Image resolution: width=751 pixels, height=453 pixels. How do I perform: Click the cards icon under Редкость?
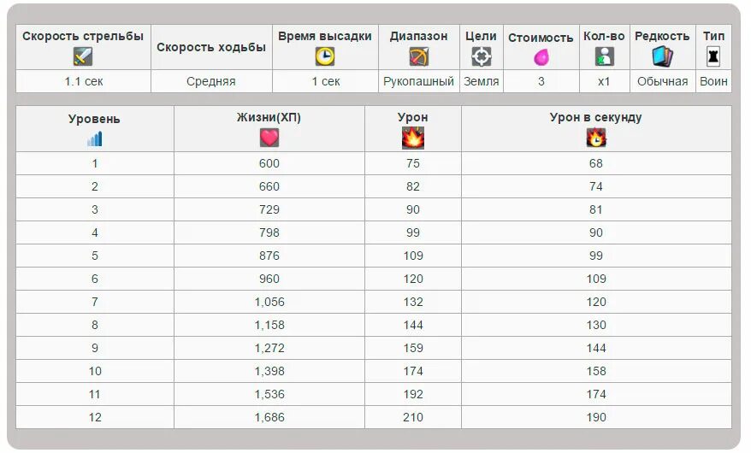662,56
